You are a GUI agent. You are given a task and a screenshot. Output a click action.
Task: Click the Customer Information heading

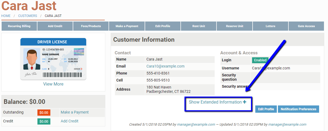pyautogui.click(x=144, y=40)
